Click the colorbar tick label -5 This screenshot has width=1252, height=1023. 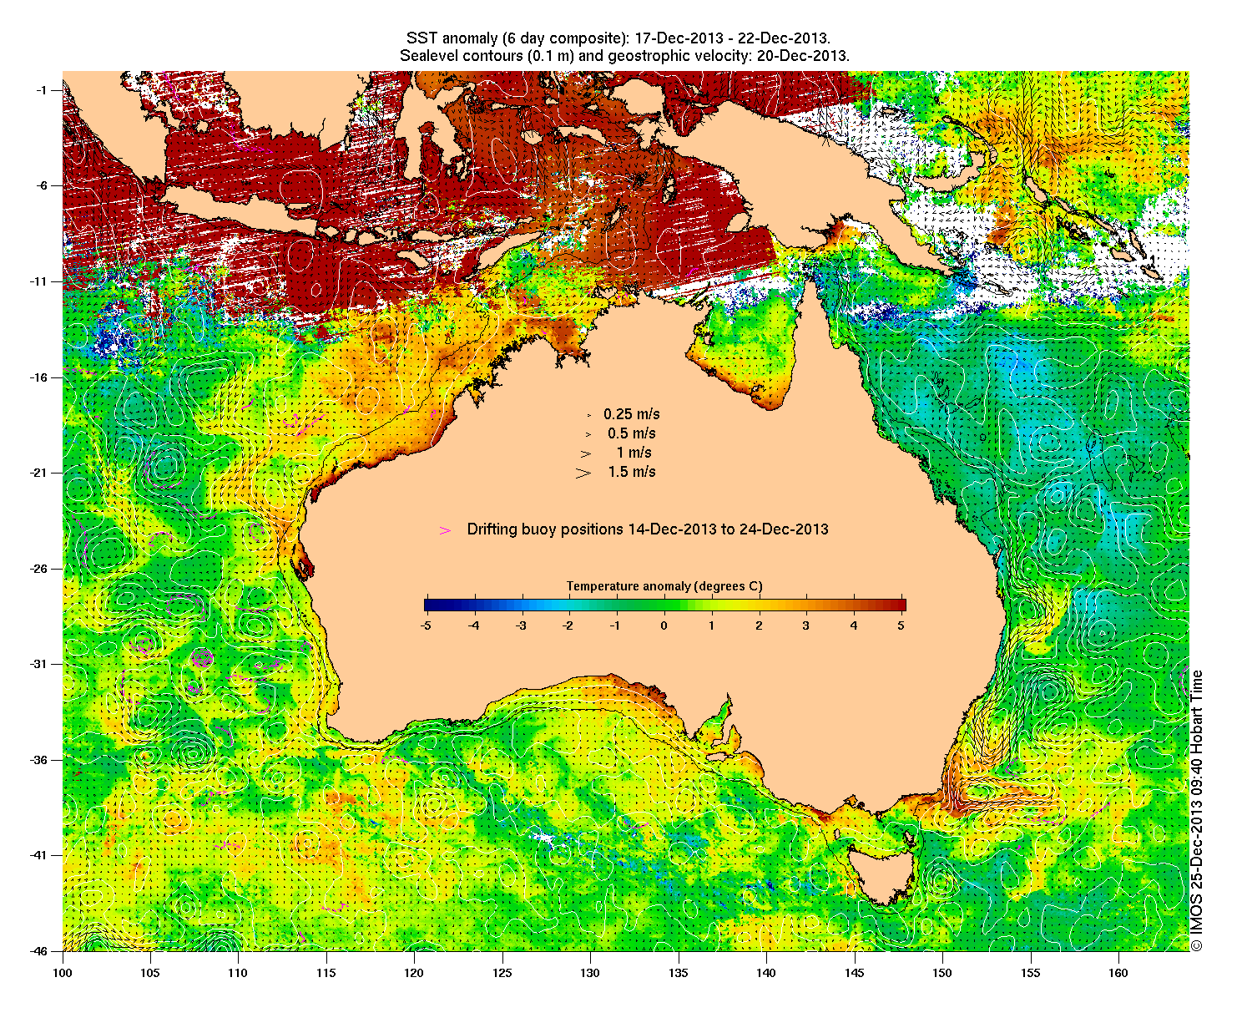(425, 625)
